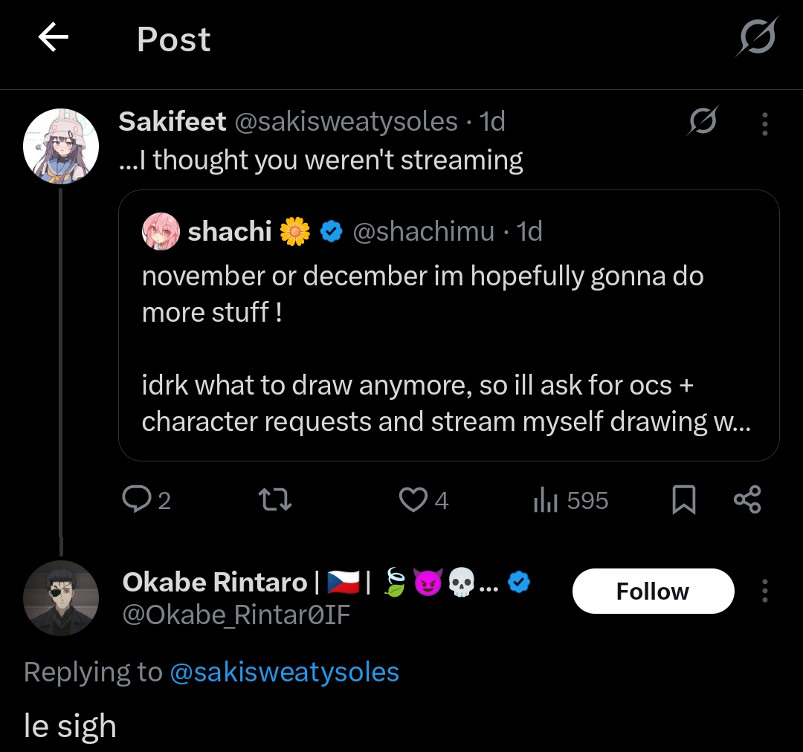Tap shachi's avatar in quoted post
This screenshot has width=803, height=752.
[161, 232]
